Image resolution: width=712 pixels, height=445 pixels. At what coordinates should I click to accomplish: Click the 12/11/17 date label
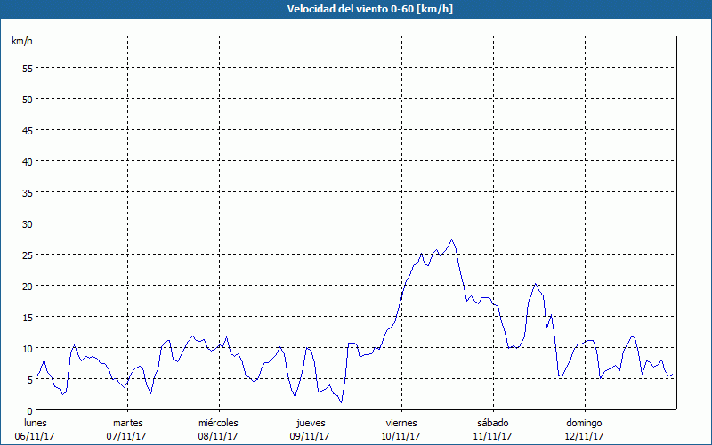(x=583, y=436)
